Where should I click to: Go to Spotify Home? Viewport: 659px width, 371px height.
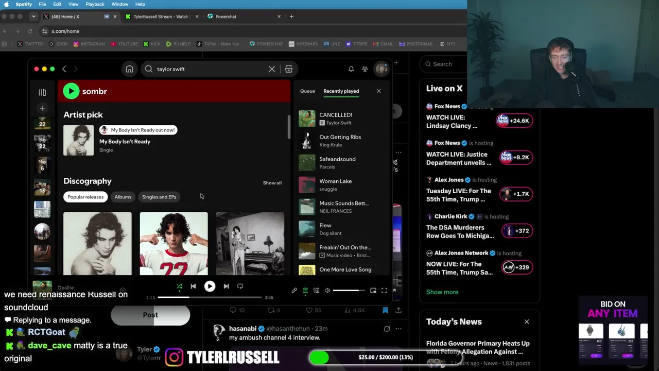[130, 69]
